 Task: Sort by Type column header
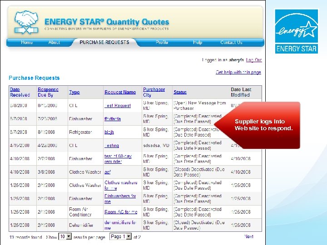pyautogui.click(x=74, y=92)
